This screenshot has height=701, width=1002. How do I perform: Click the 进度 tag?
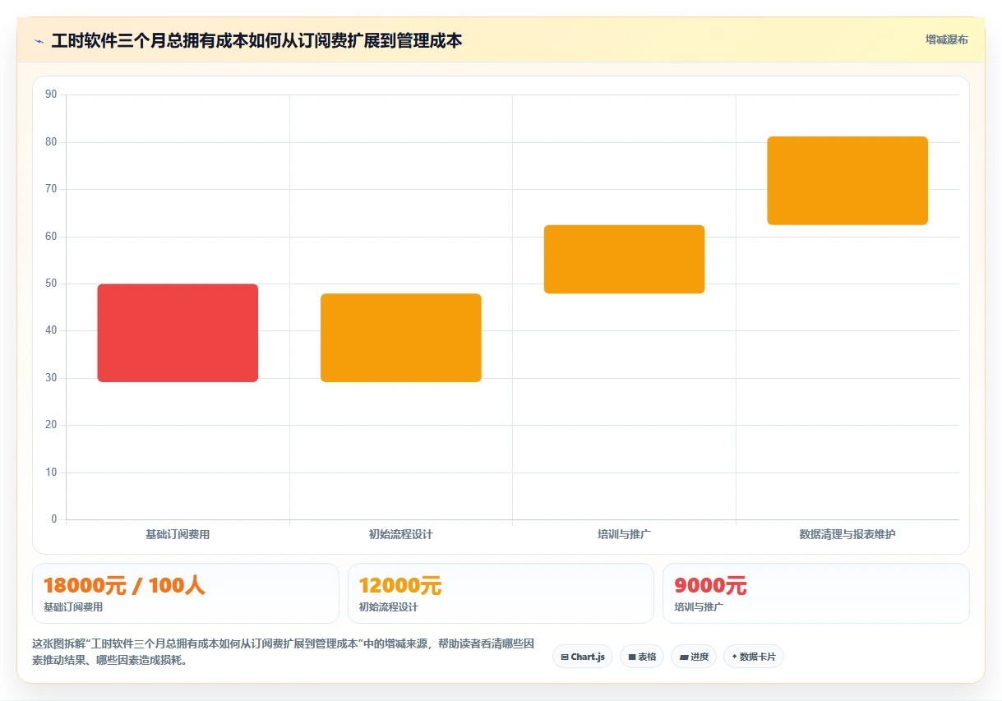[x=694, y=657]
